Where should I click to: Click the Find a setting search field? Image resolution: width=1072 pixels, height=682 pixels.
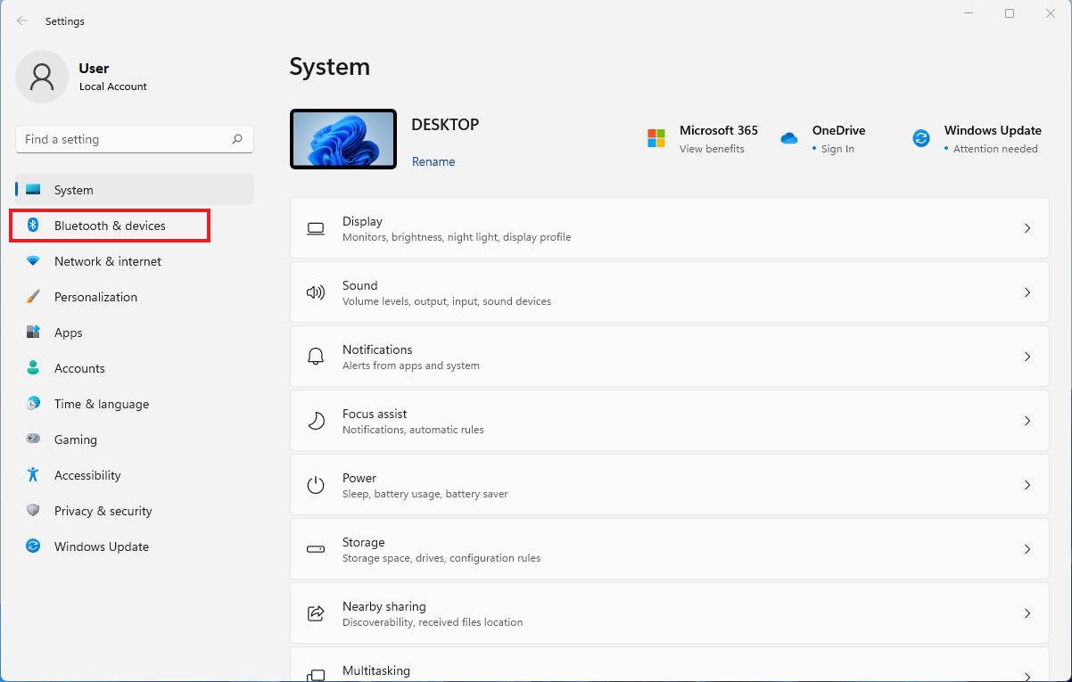click(x=134, y=139)
